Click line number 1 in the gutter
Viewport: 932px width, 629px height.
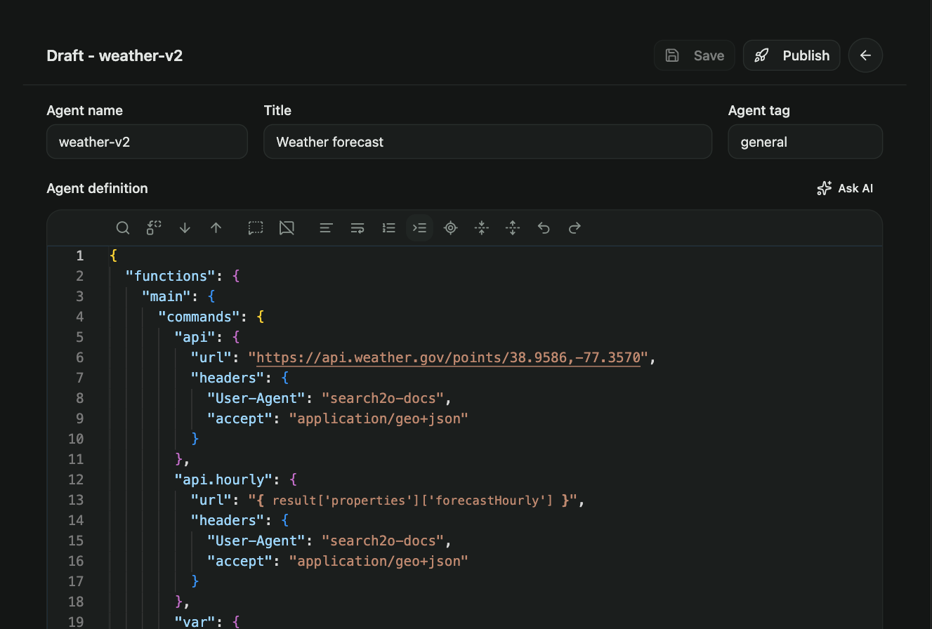(80, 256)
